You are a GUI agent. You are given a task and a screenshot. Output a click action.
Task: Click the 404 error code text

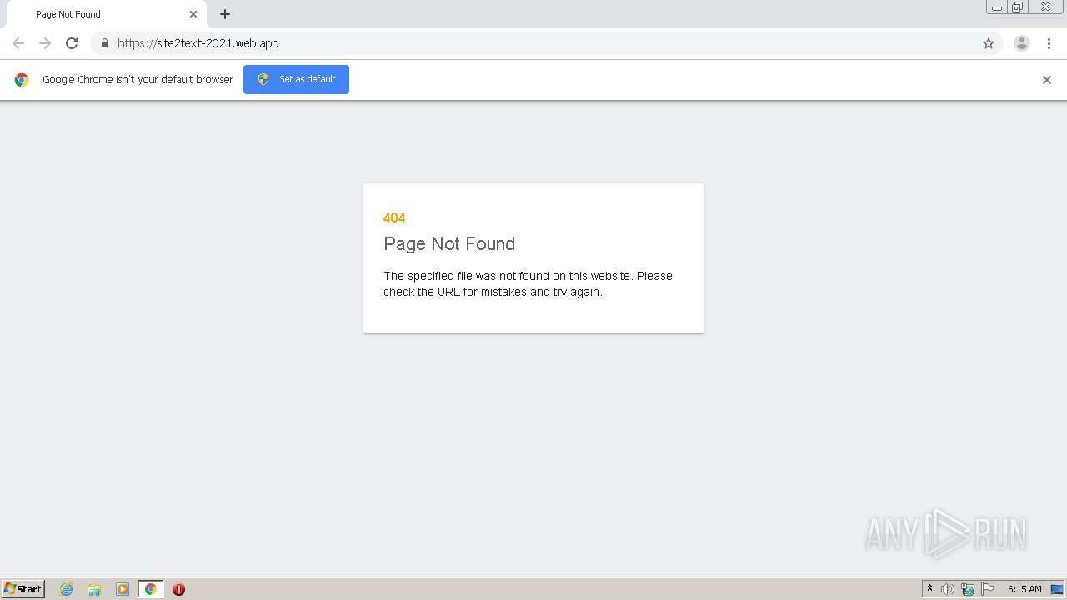pos(394,217)
